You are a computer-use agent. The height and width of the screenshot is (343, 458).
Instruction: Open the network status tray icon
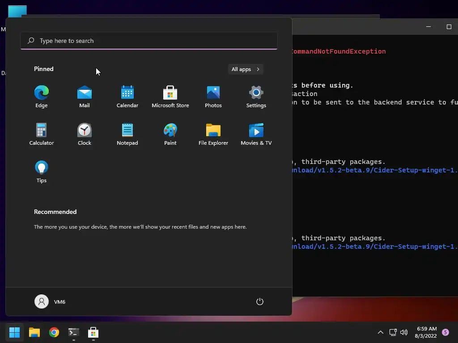click(393, 332)
